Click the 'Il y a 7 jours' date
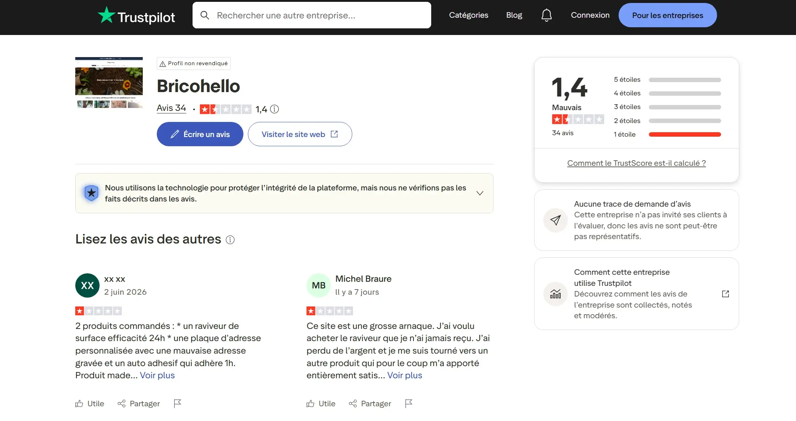 (x=357, y=292)
